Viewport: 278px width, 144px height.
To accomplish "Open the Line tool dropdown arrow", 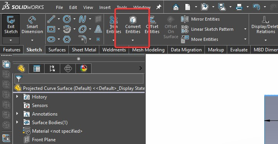I will [59, 19].
